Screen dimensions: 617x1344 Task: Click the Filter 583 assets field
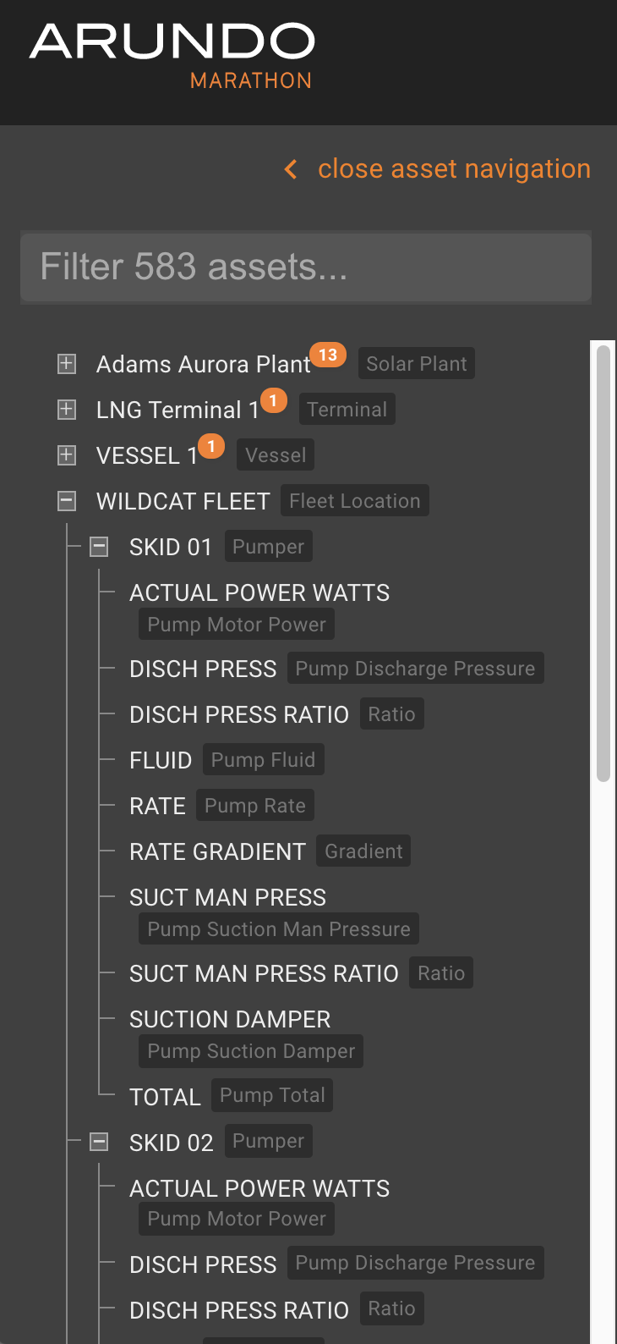[305, 267]
